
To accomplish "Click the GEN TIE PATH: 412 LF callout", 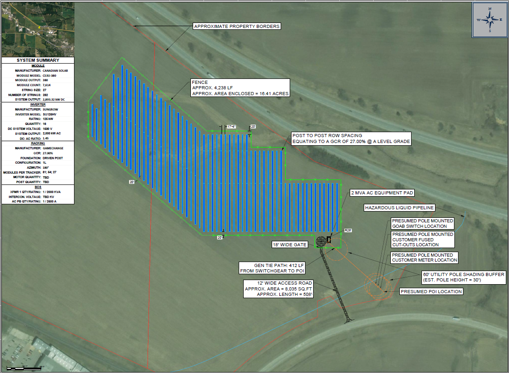I will click(x=272, y=268).
